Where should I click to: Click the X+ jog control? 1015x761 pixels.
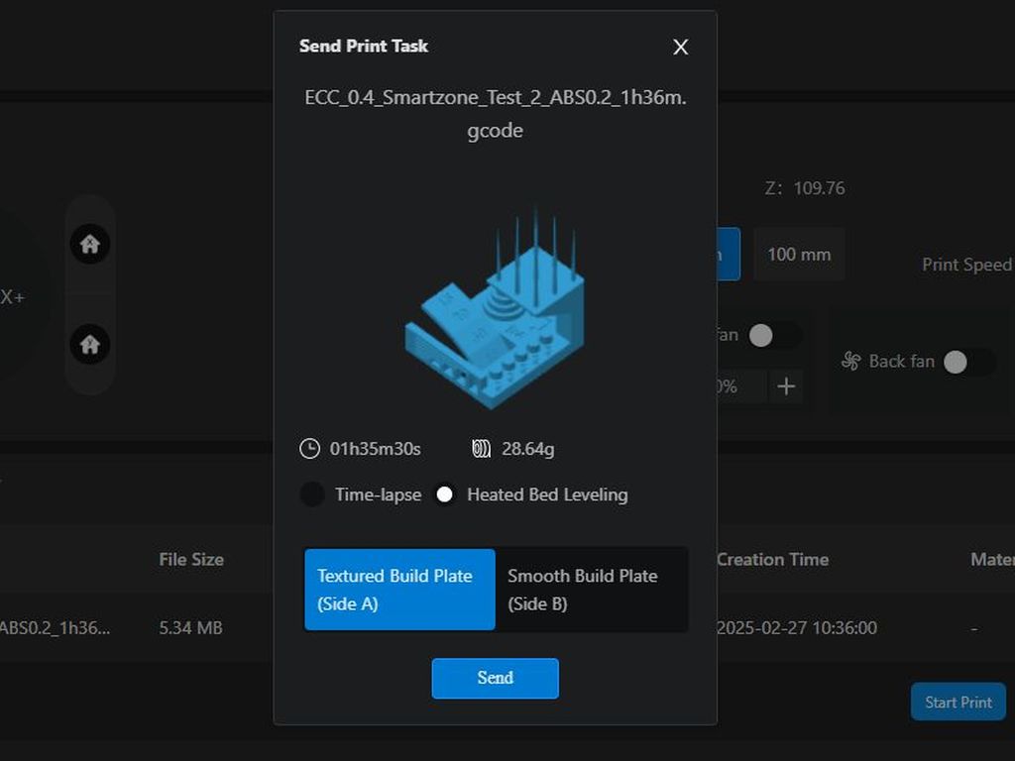(x=12, y=297)
